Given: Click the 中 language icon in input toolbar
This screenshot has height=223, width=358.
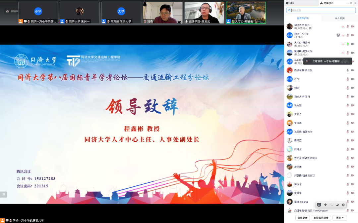Looking at the screenshot, I should click(x=325, y=205).
